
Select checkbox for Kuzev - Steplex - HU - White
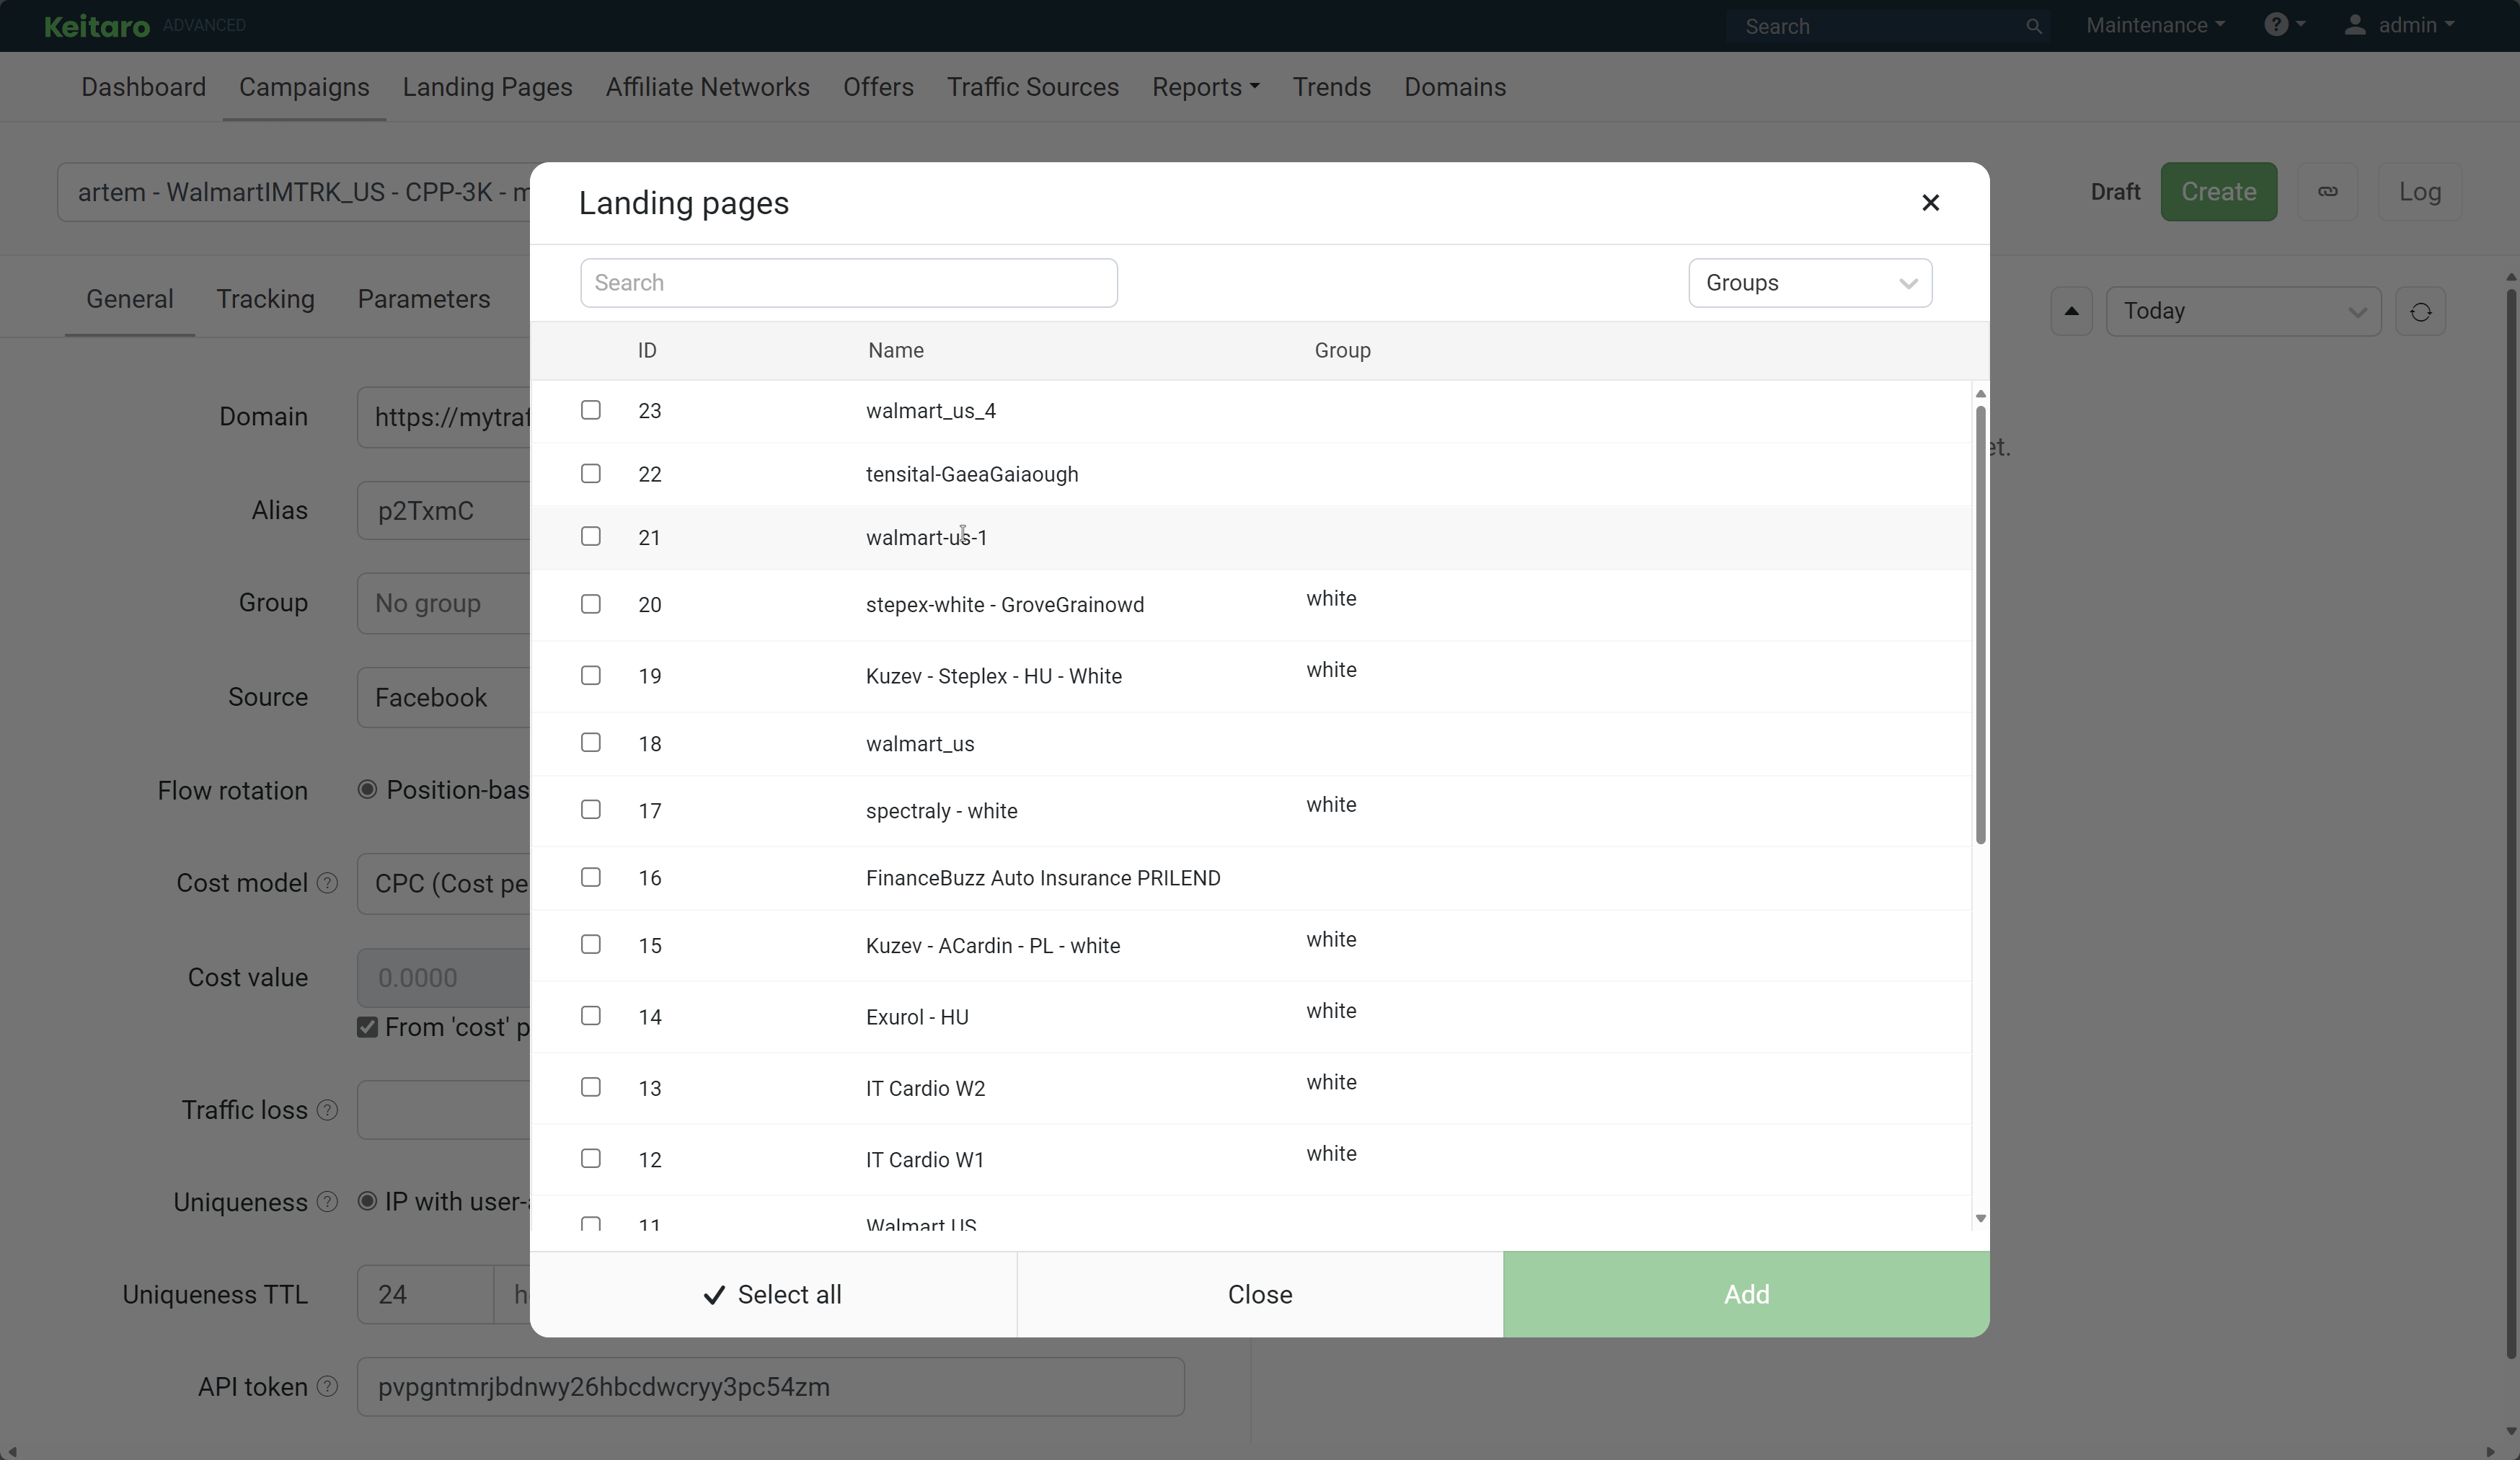[x=591, y=675]
